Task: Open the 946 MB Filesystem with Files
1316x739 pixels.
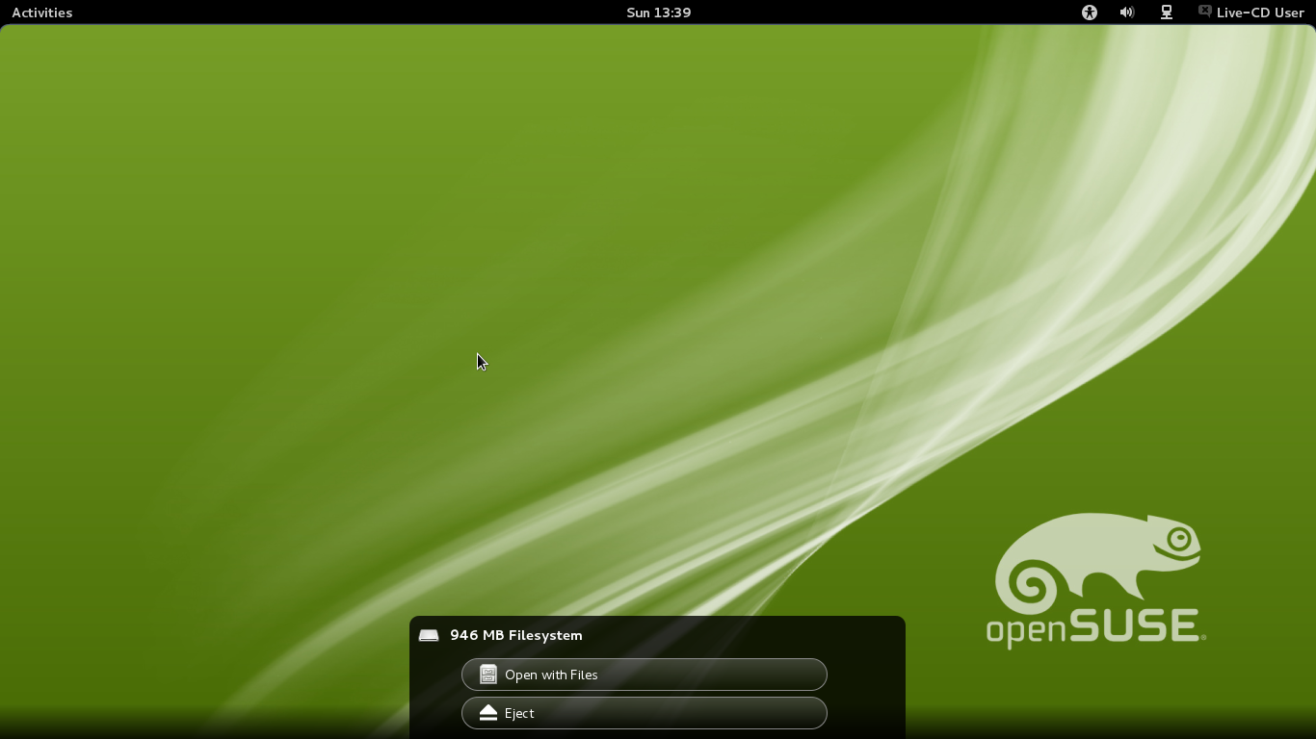Action: (644, 675)
